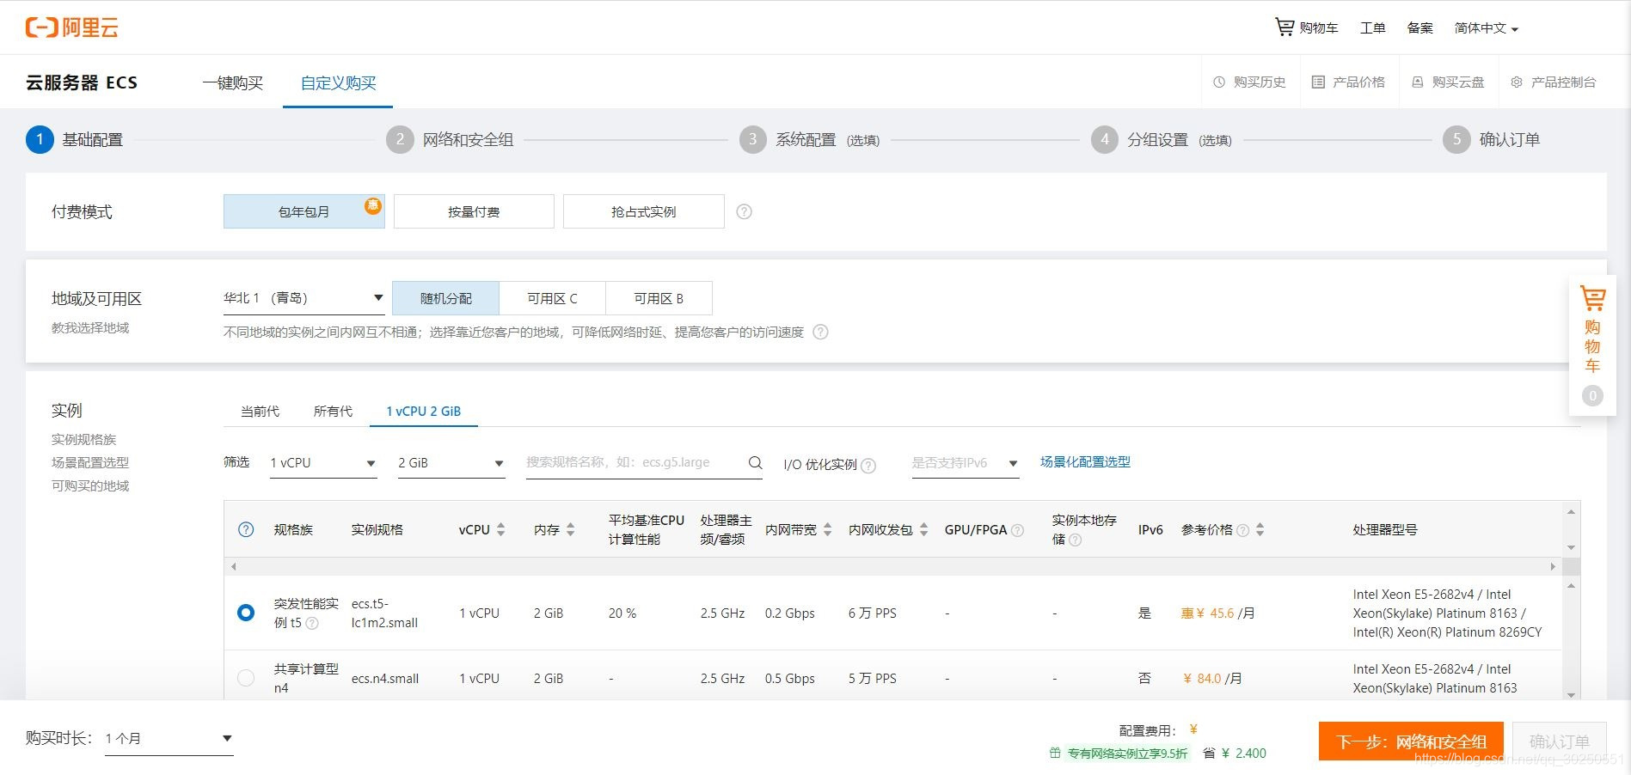
Task: Open the 购买时长 1个月 dropdown
Action: tap(169, 738)
